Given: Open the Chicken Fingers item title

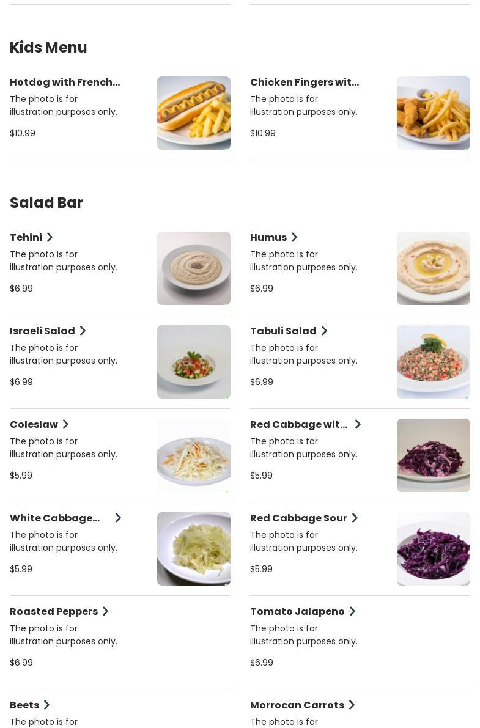Looking at the screenshot, I should [305, 82].
